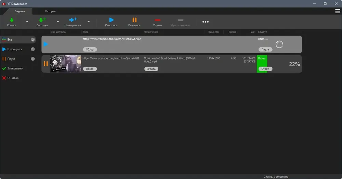Image resolution: width=342 pixels, height=179 pixels.
Task: Expand the Конвертация dropdown arrow
Action: 89,22
